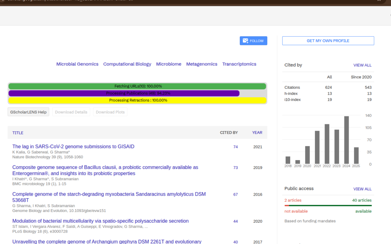Select the Transcriptomics interest tag
Screen dimensions: 391x244
[x=239, y=64]
